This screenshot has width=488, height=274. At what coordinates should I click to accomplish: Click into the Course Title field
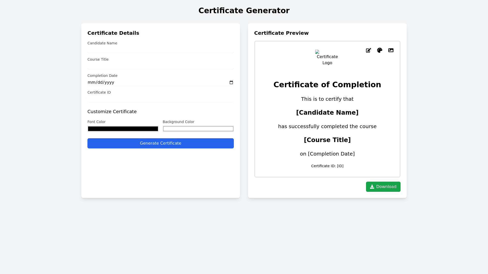coord(160,66)
